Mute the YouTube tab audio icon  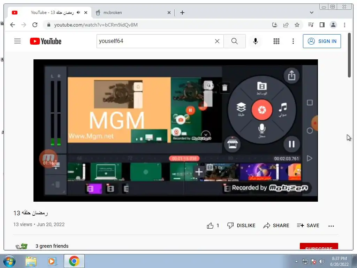[78, 13]
